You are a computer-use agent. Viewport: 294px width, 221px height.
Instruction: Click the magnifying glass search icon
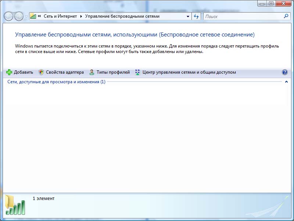(286, 16)
